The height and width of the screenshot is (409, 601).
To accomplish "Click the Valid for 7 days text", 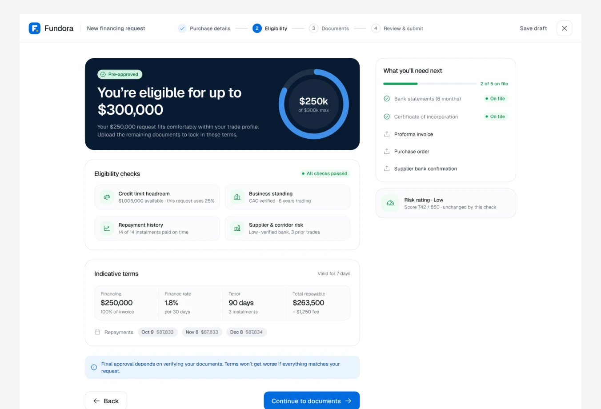I will coord(334,274).
